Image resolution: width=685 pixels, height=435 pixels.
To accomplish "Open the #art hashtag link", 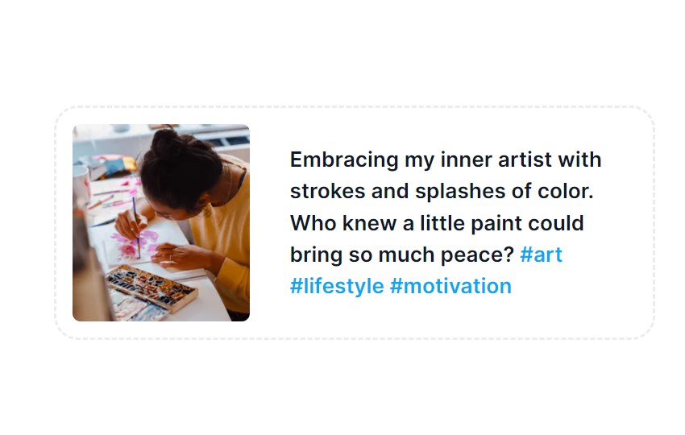I will 541,255.
